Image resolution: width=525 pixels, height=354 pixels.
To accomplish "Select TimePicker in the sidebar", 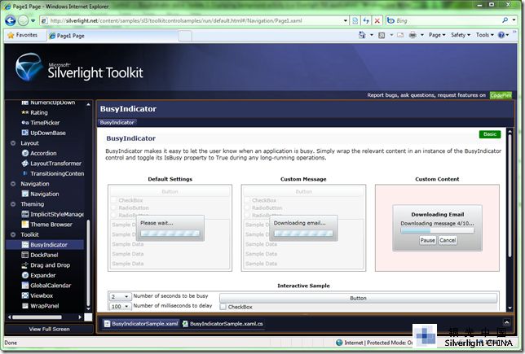I will (x=45, y=123).
